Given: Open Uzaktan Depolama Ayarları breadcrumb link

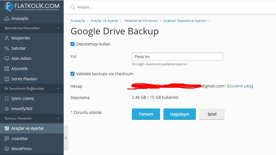Looking at the screenshot, I should (185, 21).
